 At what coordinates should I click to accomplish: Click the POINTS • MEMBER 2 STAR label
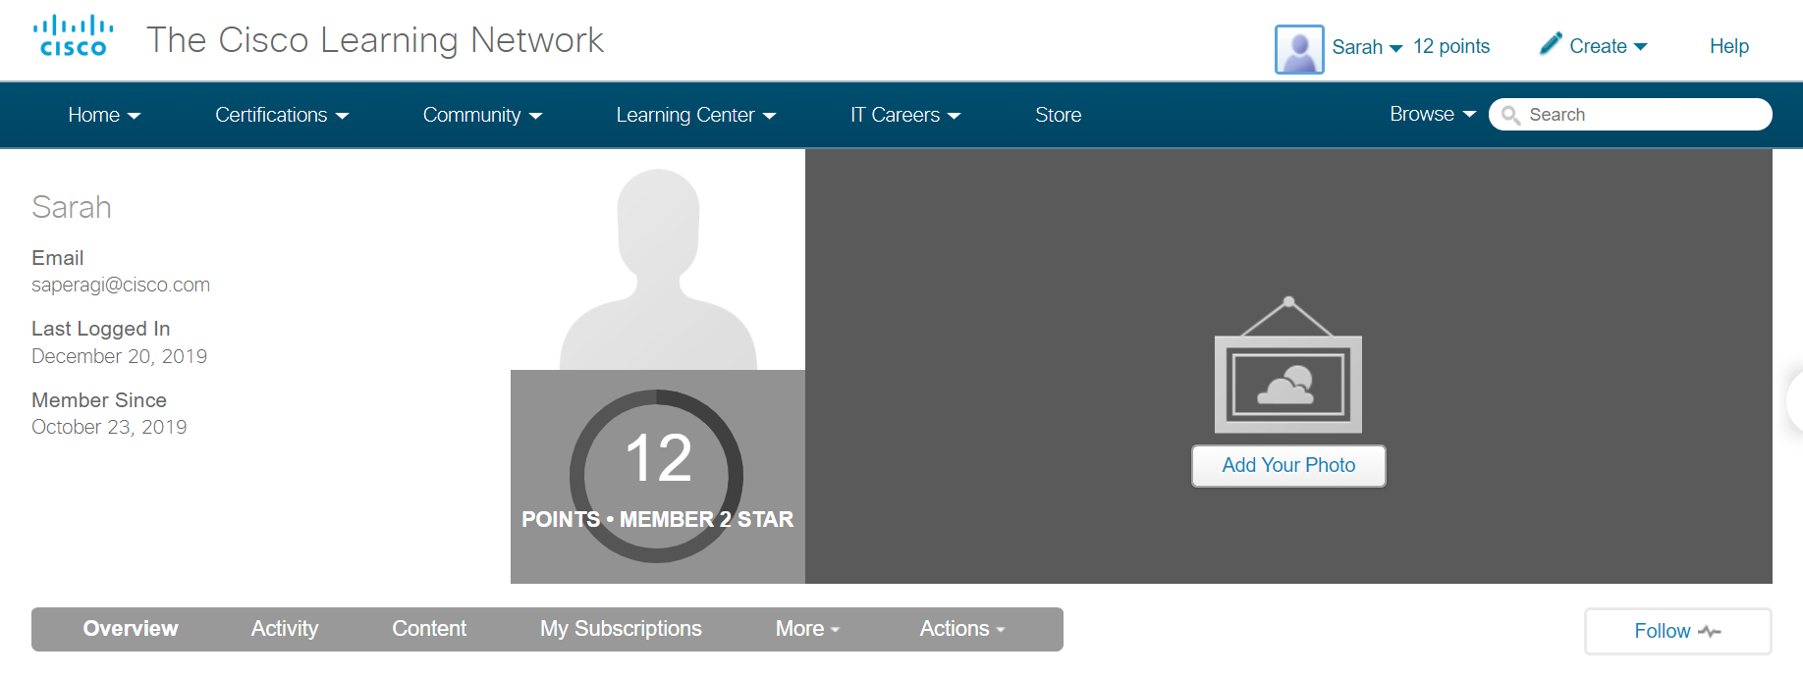(657, 519)
